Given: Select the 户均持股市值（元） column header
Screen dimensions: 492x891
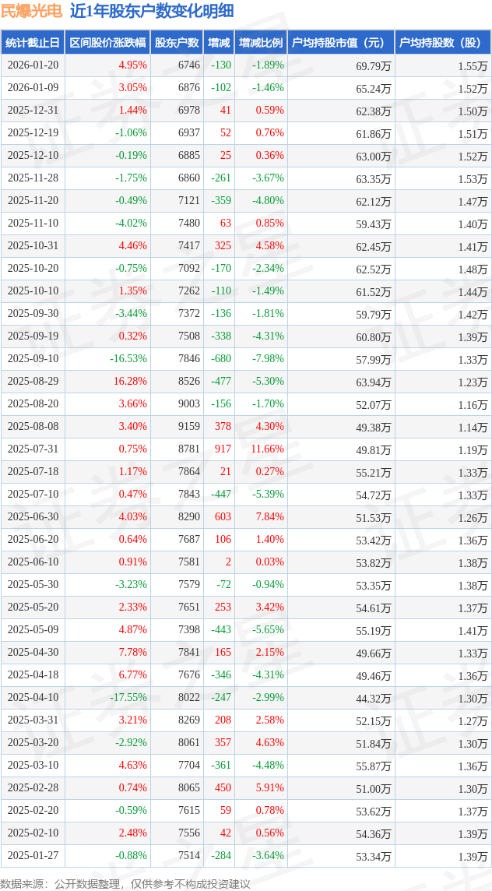Looking at the screenshot, I should click(341, 43).
